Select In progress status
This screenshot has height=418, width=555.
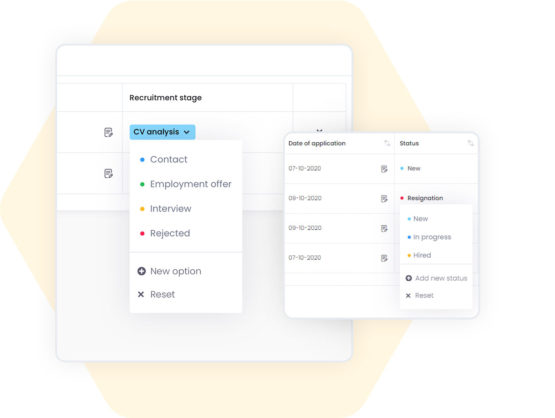point(432,237)
